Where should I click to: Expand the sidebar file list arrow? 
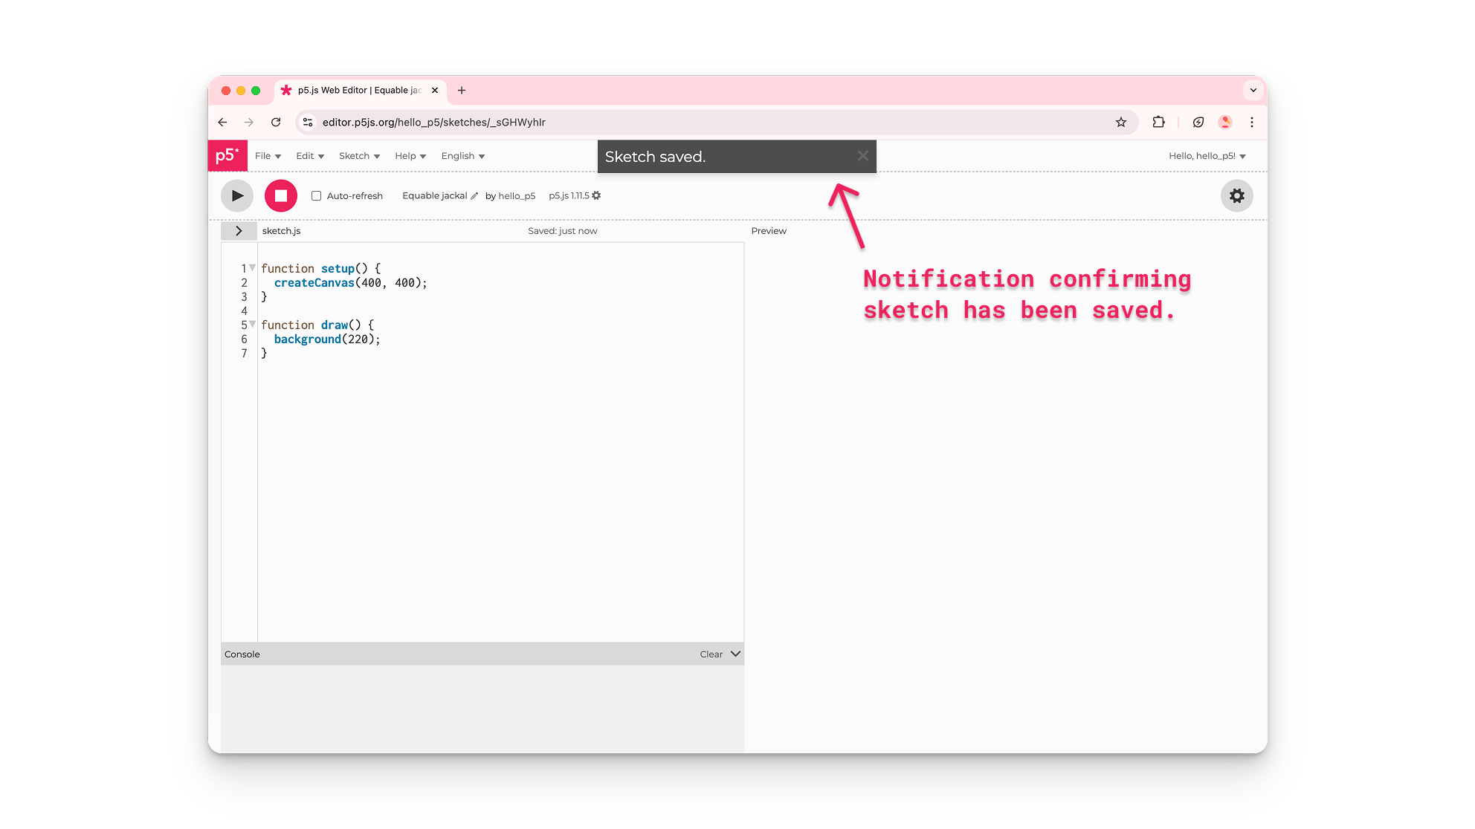click(x=239, y=231)
